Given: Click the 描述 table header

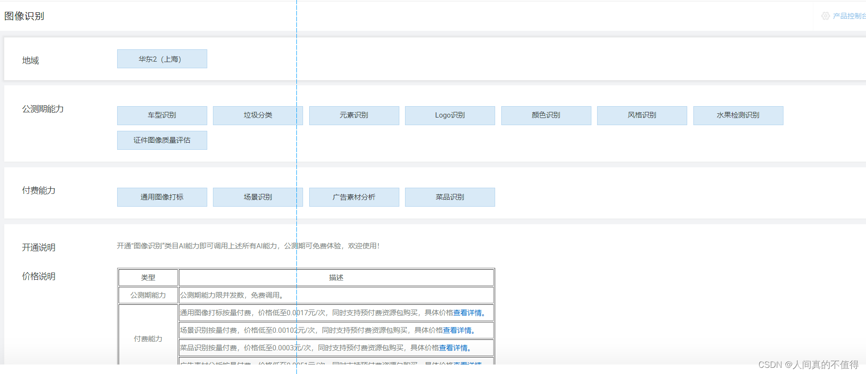Looking at the screenshot, I should [x=336, y=278].
